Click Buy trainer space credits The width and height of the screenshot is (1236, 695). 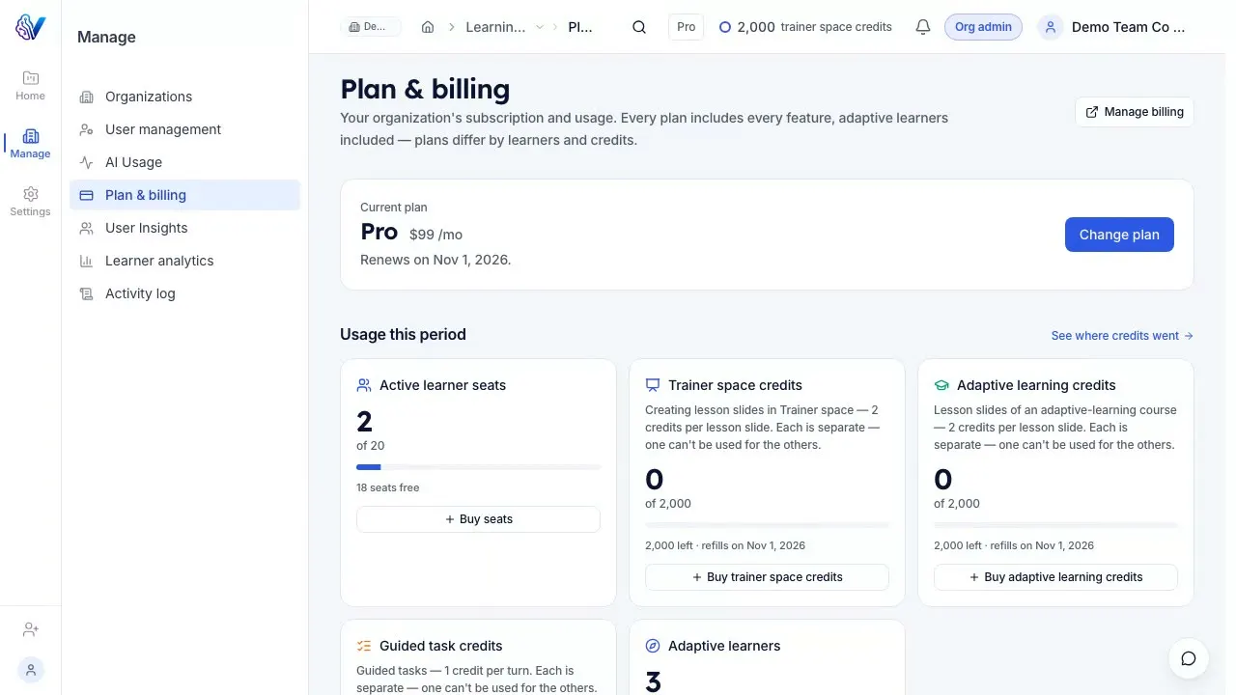[x=767, y=577]
